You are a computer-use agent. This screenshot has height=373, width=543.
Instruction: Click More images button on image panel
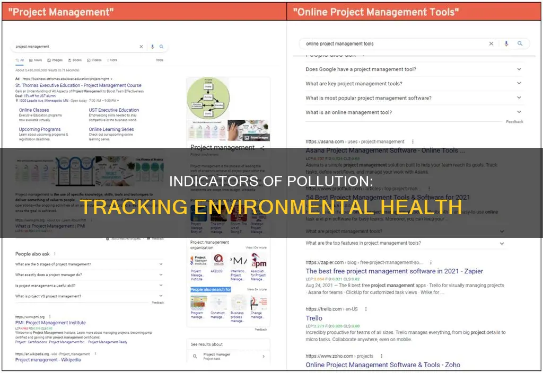(x=256, y=137)
